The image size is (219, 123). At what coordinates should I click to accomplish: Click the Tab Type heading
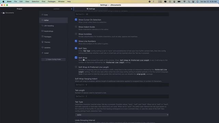click(x=79, y=102)
